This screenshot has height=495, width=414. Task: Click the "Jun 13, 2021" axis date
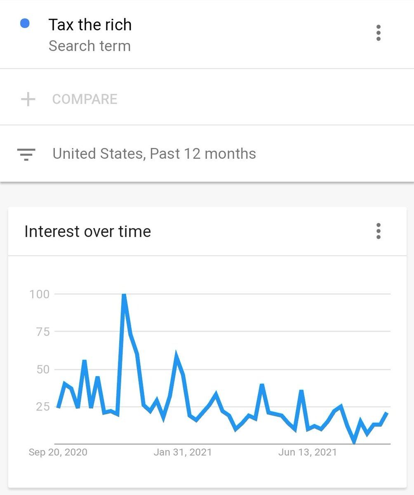(308, 452)
